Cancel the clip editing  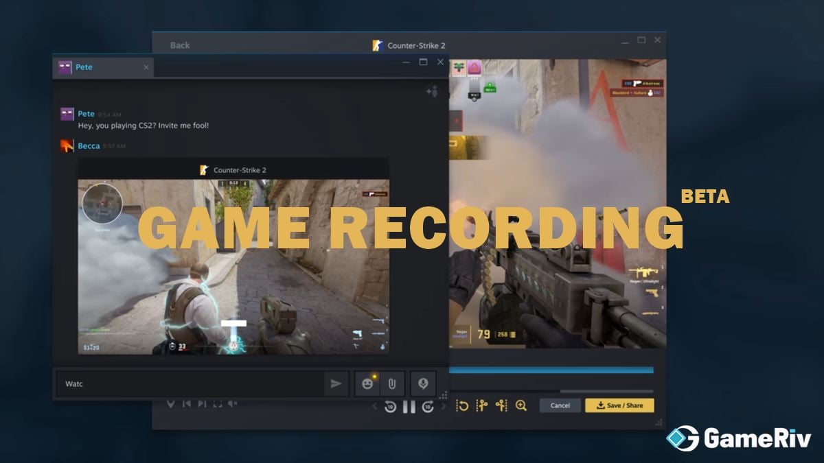pyautogui.click(x=560, y=405)
